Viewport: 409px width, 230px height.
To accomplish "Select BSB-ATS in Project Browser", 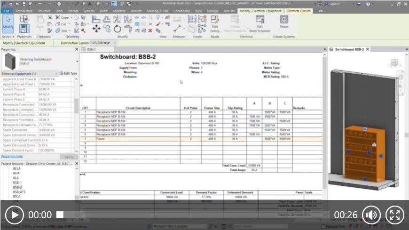I will tap(19, 192).
